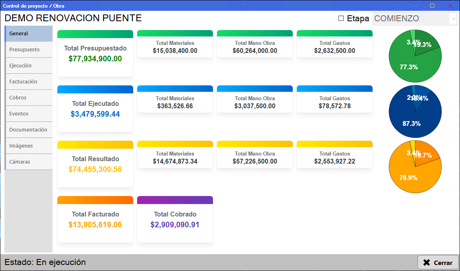Viewport: 460px width, 271px height.
Task: Click the purple Total Cobrado card
Action: pos(175,220)
